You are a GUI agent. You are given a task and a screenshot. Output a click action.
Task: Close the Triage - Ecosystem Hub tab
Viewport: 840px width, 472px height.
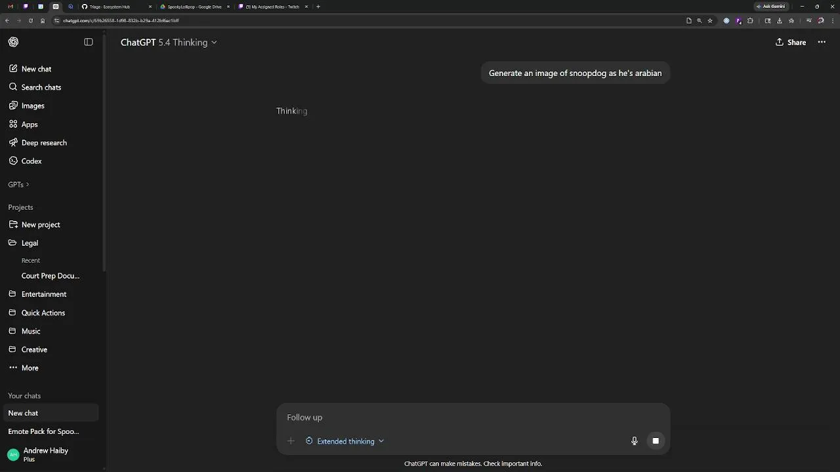[x=150, y=7]
